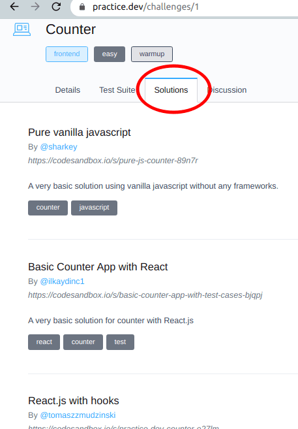
Task: Open the Solutions tab
Action: click(171, 90)
